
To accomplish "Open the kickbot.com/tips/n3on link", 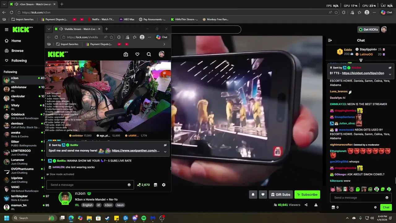I will click(363, 73).
